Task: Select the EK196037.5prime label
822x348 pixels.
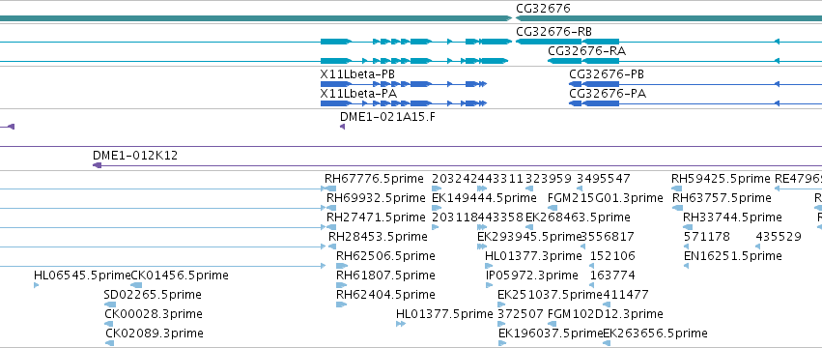Action: (x=551, y=333)
